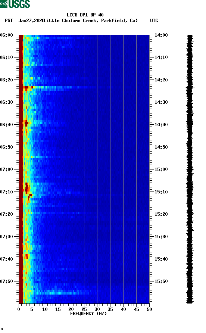
Task: Click the "07:20" PST time label
Action: [x=7, y=214]
